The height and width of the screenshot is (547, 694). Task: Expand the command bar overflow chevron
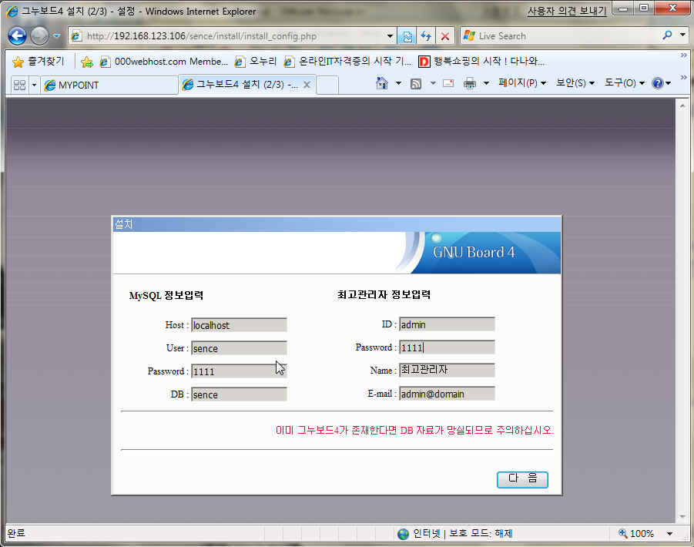coord(683,78)
